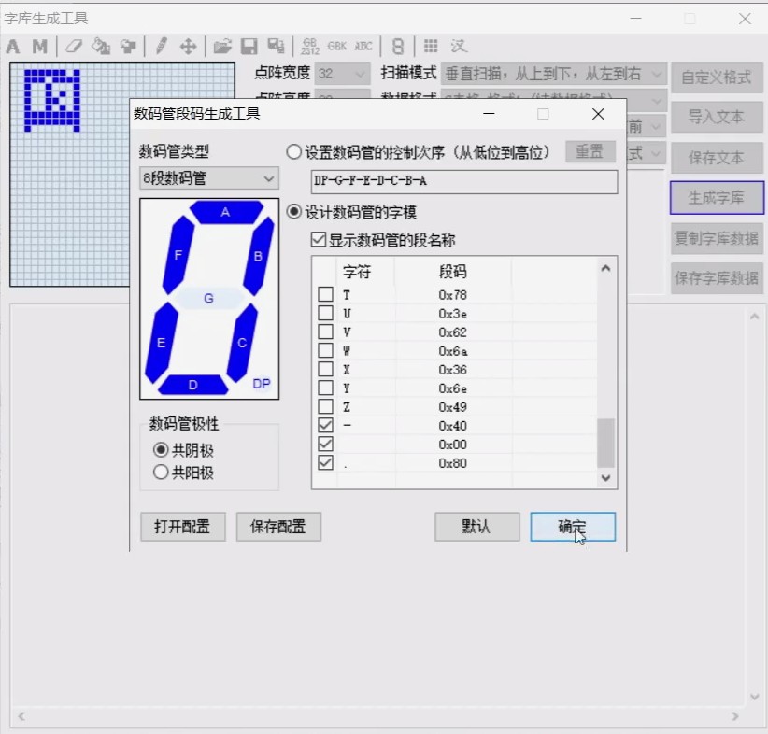Uncheck the 0x80 dot row checkbox
Viewport: 768px width, 734px height.
point(326,462)
